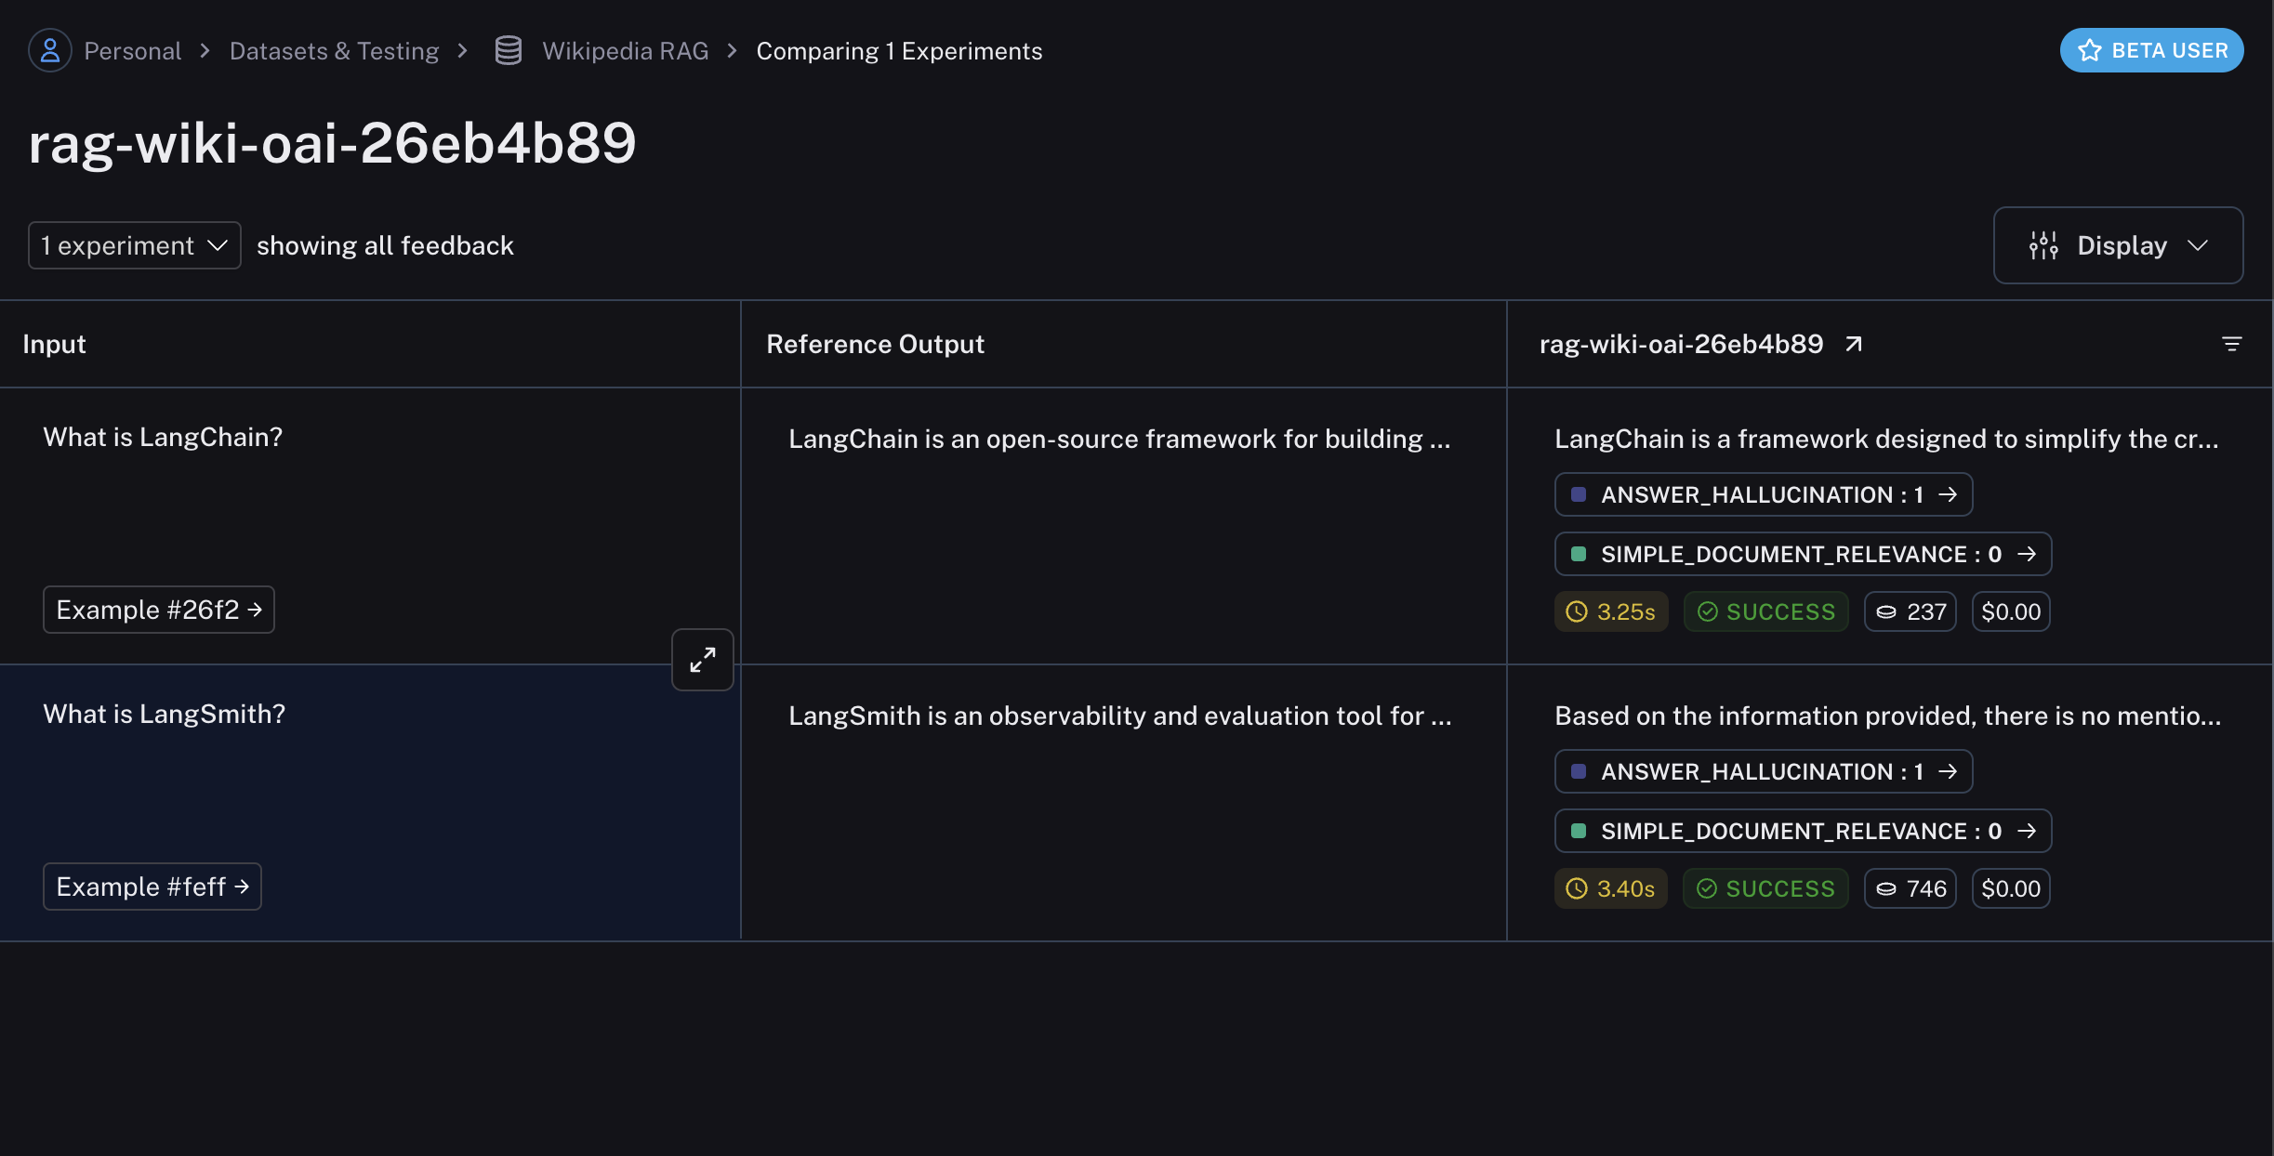Click the BETA USER star badge
The width and height of the screenshot is (2274, 1156).
[2151, 50]
